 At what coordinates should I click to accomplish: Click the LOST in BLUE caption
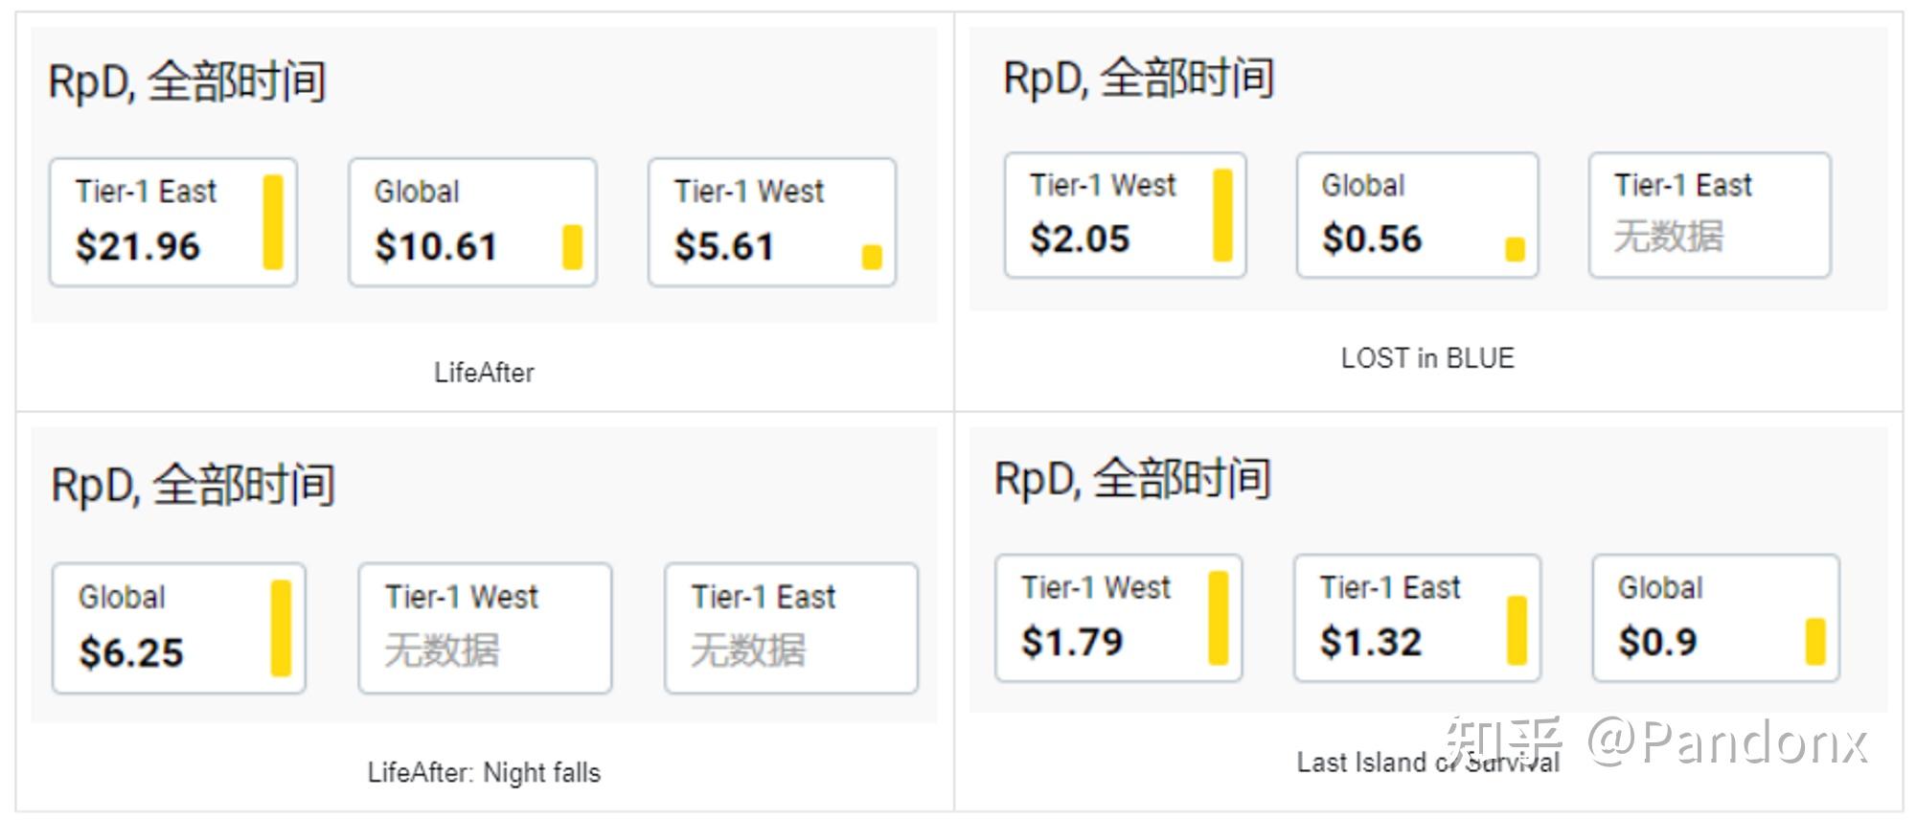(1427, 358)
